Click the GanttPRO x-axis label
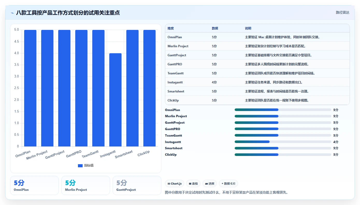The image size is (360, 205). click(x=74, y=154)
